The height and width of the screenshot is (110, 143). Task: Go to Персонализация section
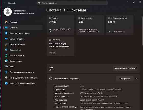pyautogui.click(x=23, y=44)
